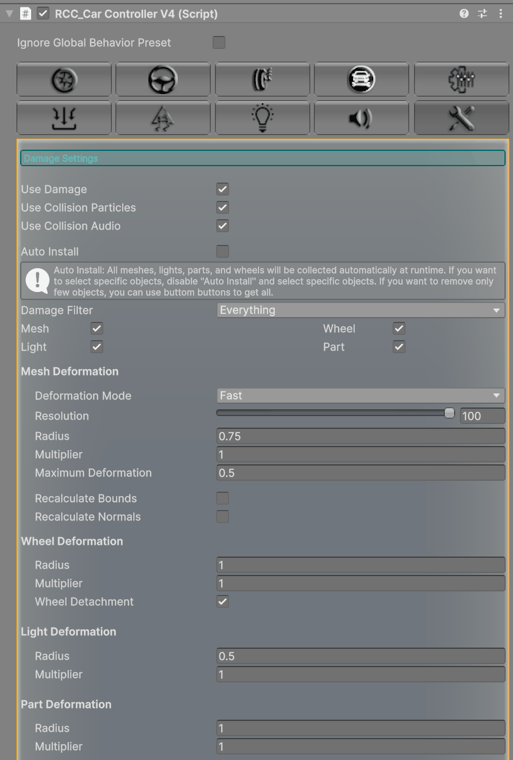Screen dimensions: 513x760
Task: Click the Damage Filter label
Action: click(x=57, y=310)
